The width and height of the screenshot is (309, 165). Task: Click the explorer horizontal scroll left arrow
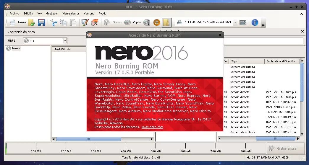click(x=219, y=139)
